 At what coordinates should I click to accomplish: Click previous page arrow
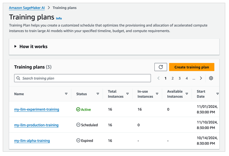158,78
